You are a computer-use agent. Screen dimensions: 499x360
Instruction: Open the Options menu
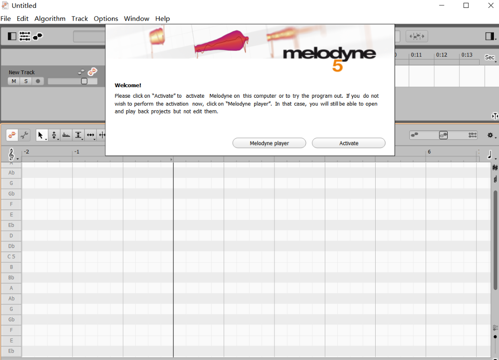106,19
